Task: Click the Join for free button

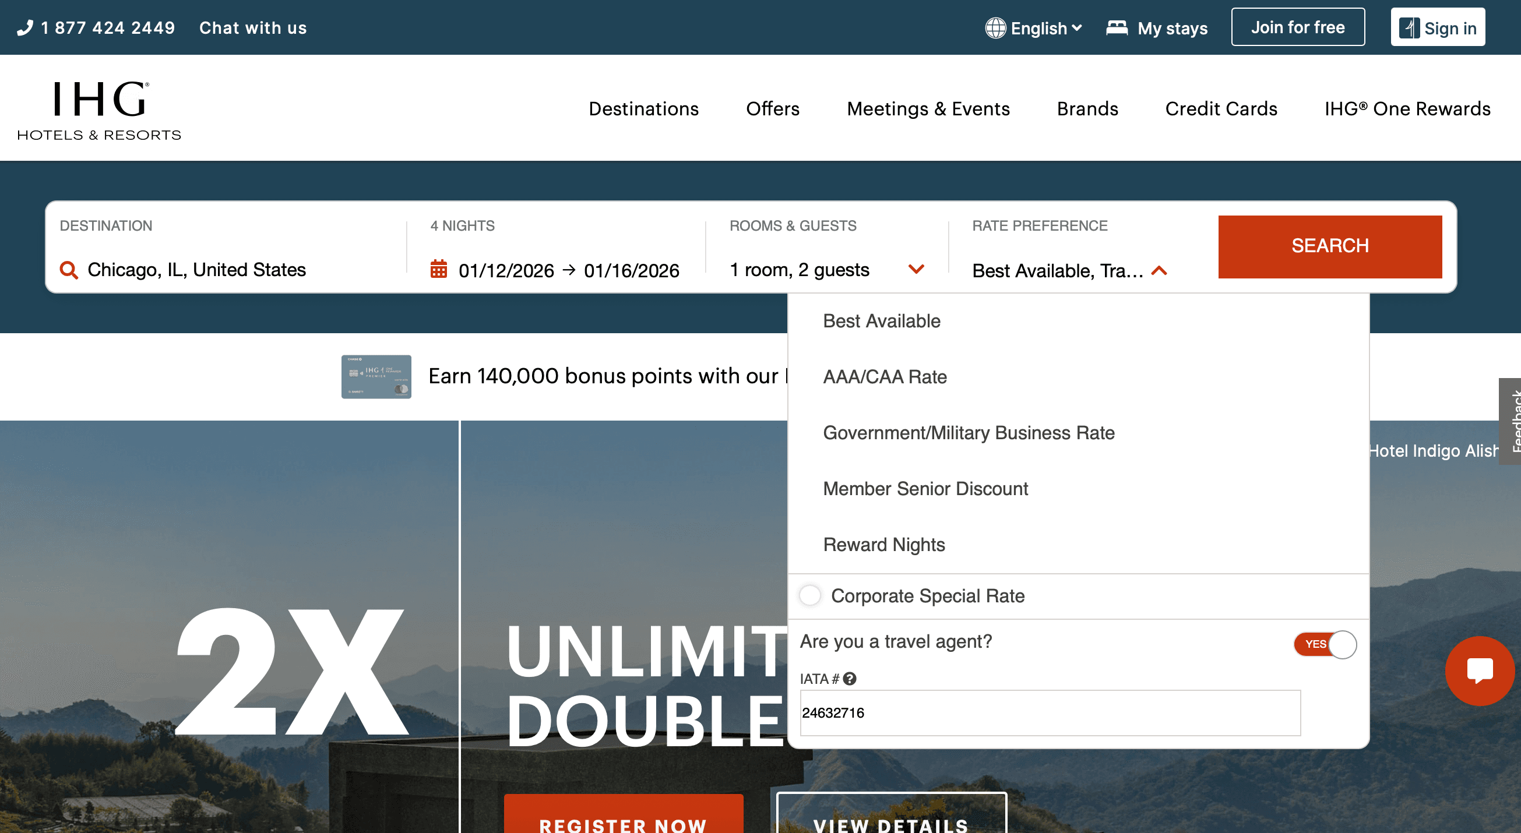Action: click(1298, 27)
